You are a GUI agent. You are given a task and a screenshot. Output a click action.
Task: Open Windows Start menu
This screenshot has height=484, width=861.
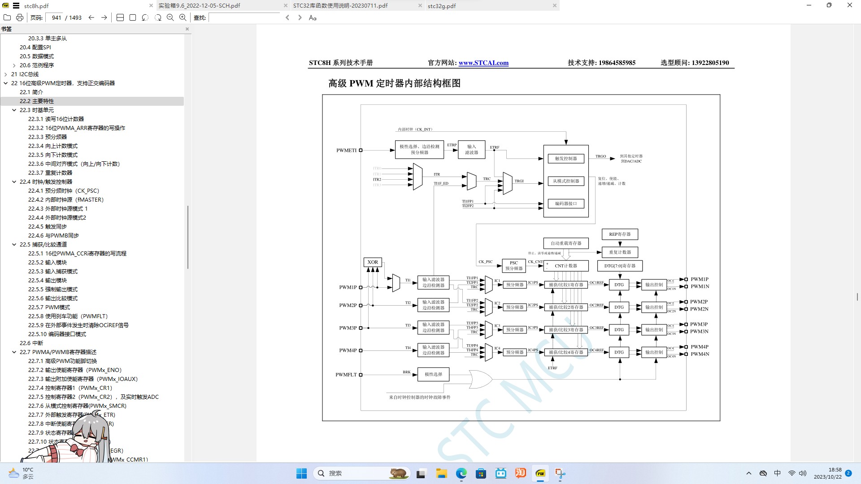(301, 473)
